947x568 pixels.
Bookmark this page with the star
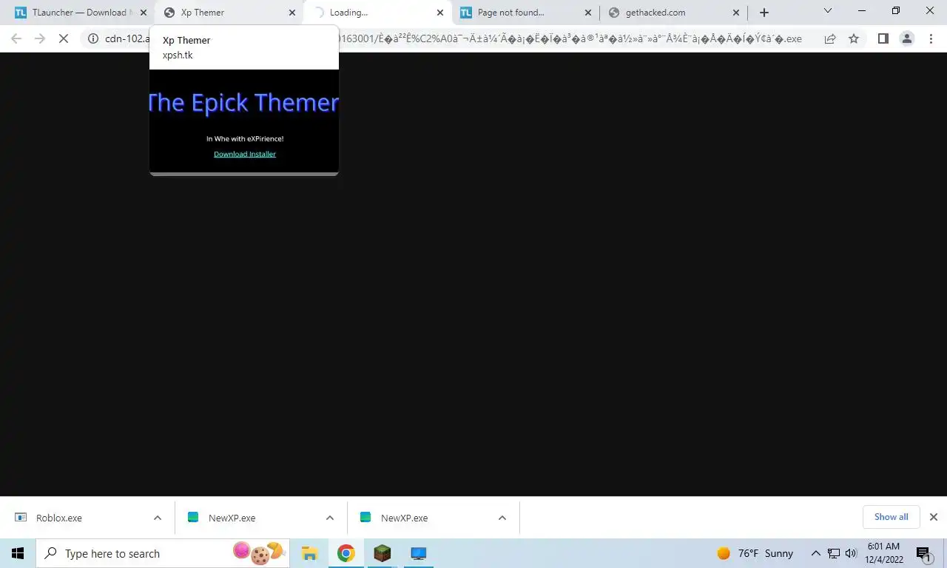click(x=854, y=38)
